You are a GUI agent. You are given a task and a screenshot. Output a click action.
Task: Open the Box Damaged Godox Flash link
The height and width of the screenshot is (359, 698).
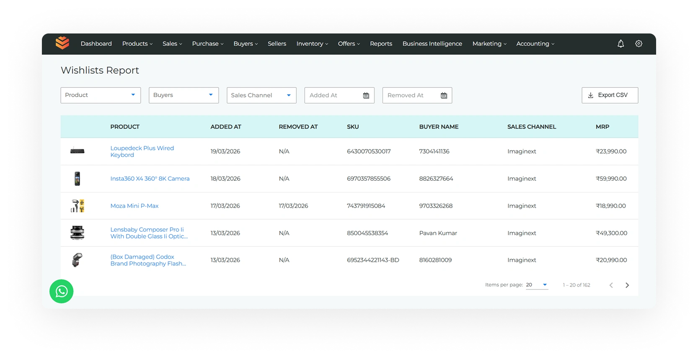tap(148, 260)
